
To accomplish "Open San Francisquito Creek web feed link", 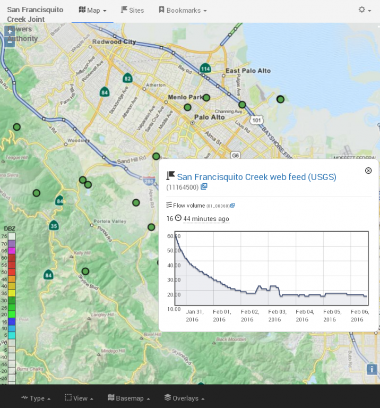I will pyautogui.click(x=256, y=177).
